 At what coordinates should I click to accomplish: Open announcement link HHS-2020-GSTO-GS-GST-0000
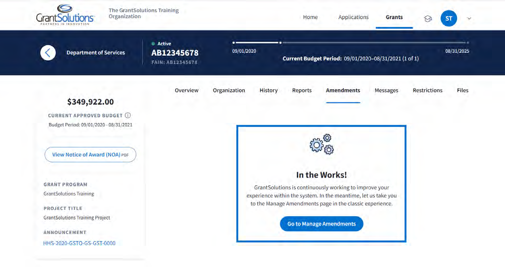79,243
